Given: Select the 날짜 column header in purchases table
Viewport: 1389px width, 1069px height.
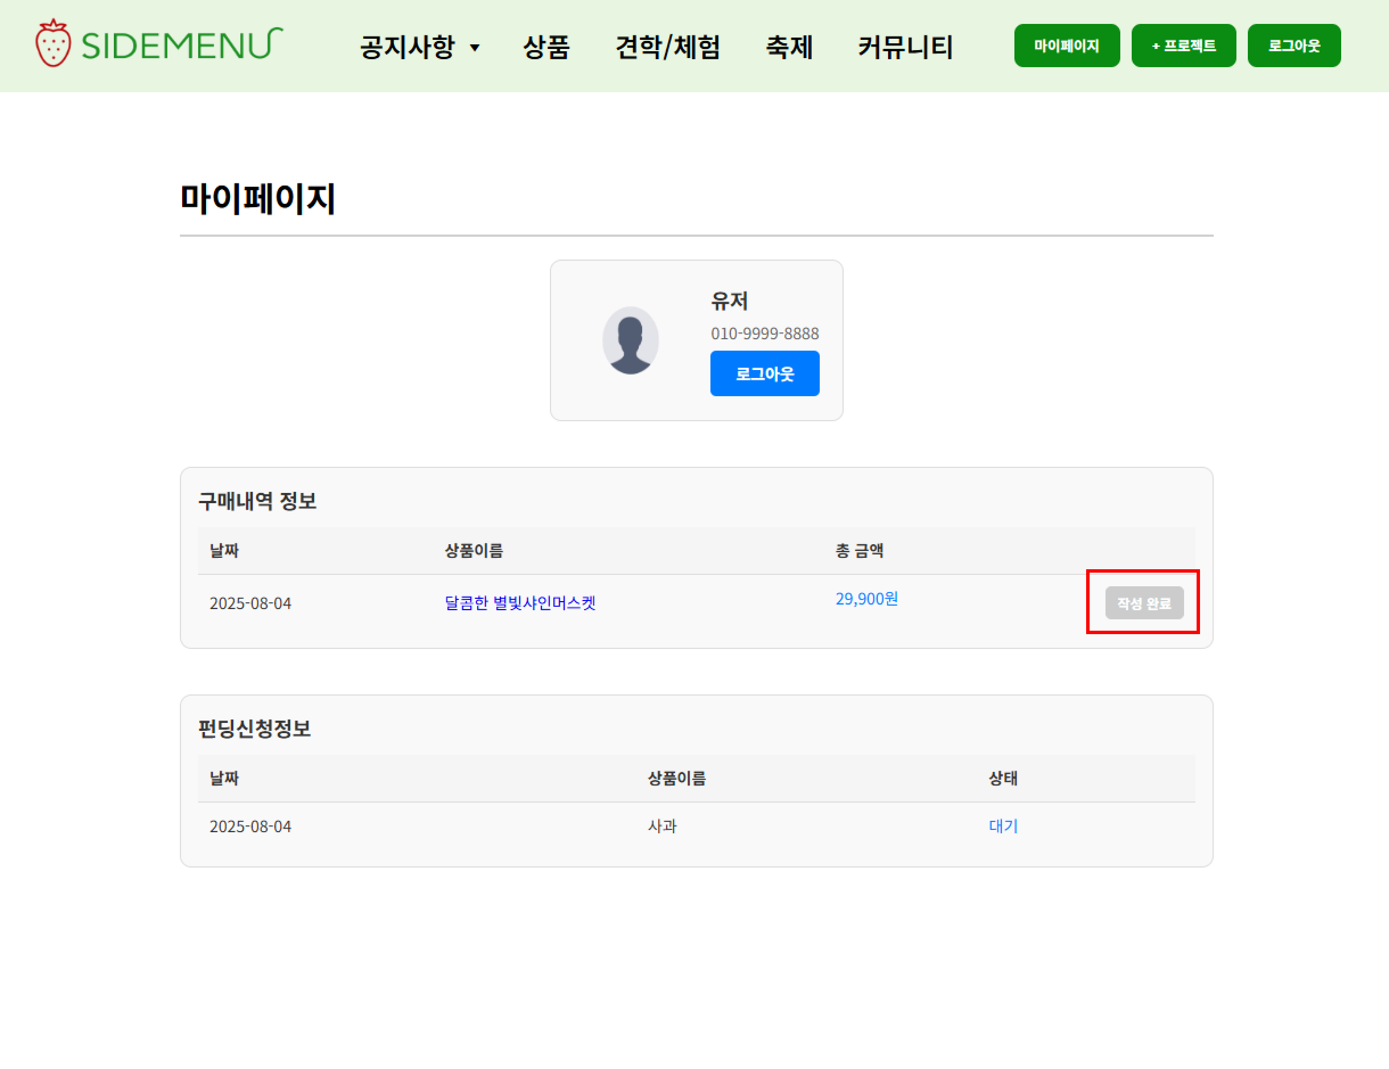Looking at the screenshot, I should pyautogui.click(x=224, y=550).
